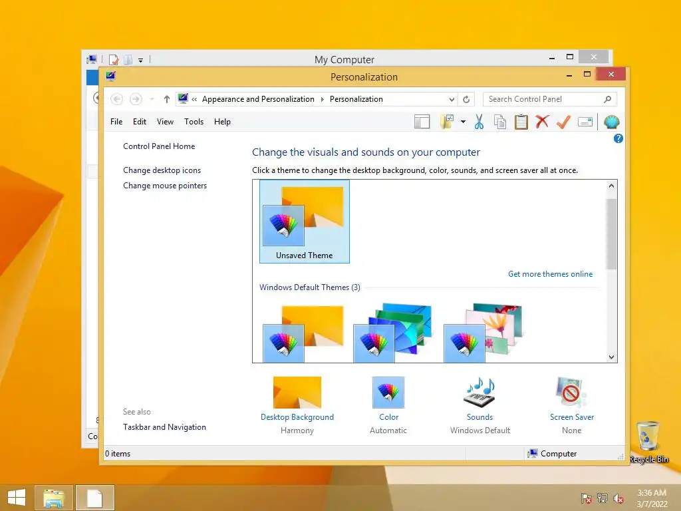Click My Computer window system icon
681x511 pixels.
(92, 59)
